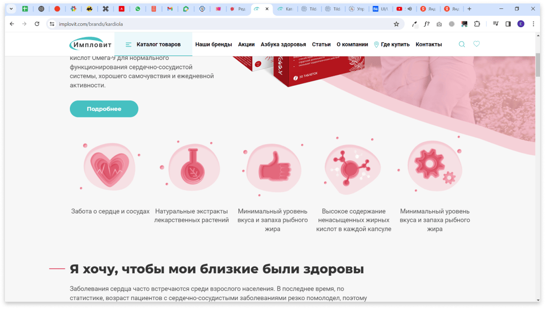The height and width of the screenshot is (309, 545).
Task: Open the browser extensions puzzle icon
Action: pyautogui.click(x=477, y=24)
